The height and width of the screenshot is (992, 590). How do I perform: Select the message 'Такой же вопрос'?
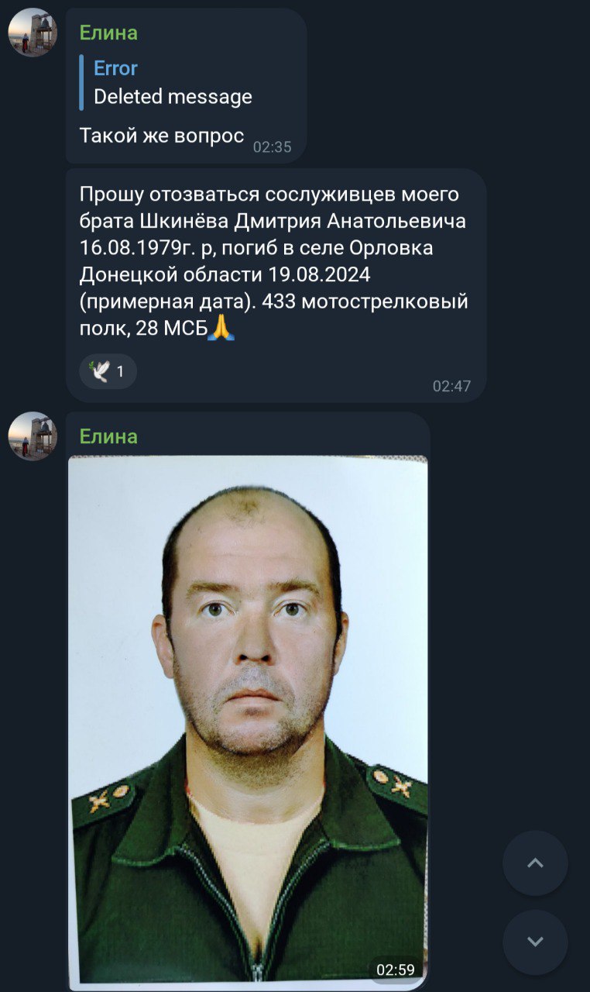coord(162,136)
